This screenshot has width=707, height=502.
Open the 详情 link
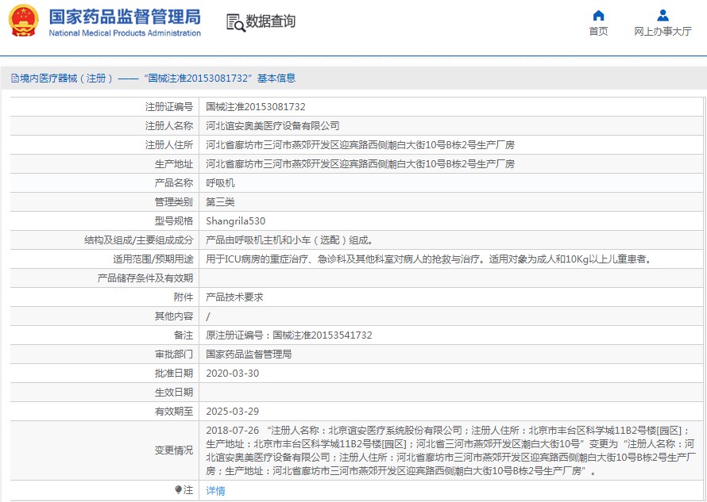pos(215,491)
